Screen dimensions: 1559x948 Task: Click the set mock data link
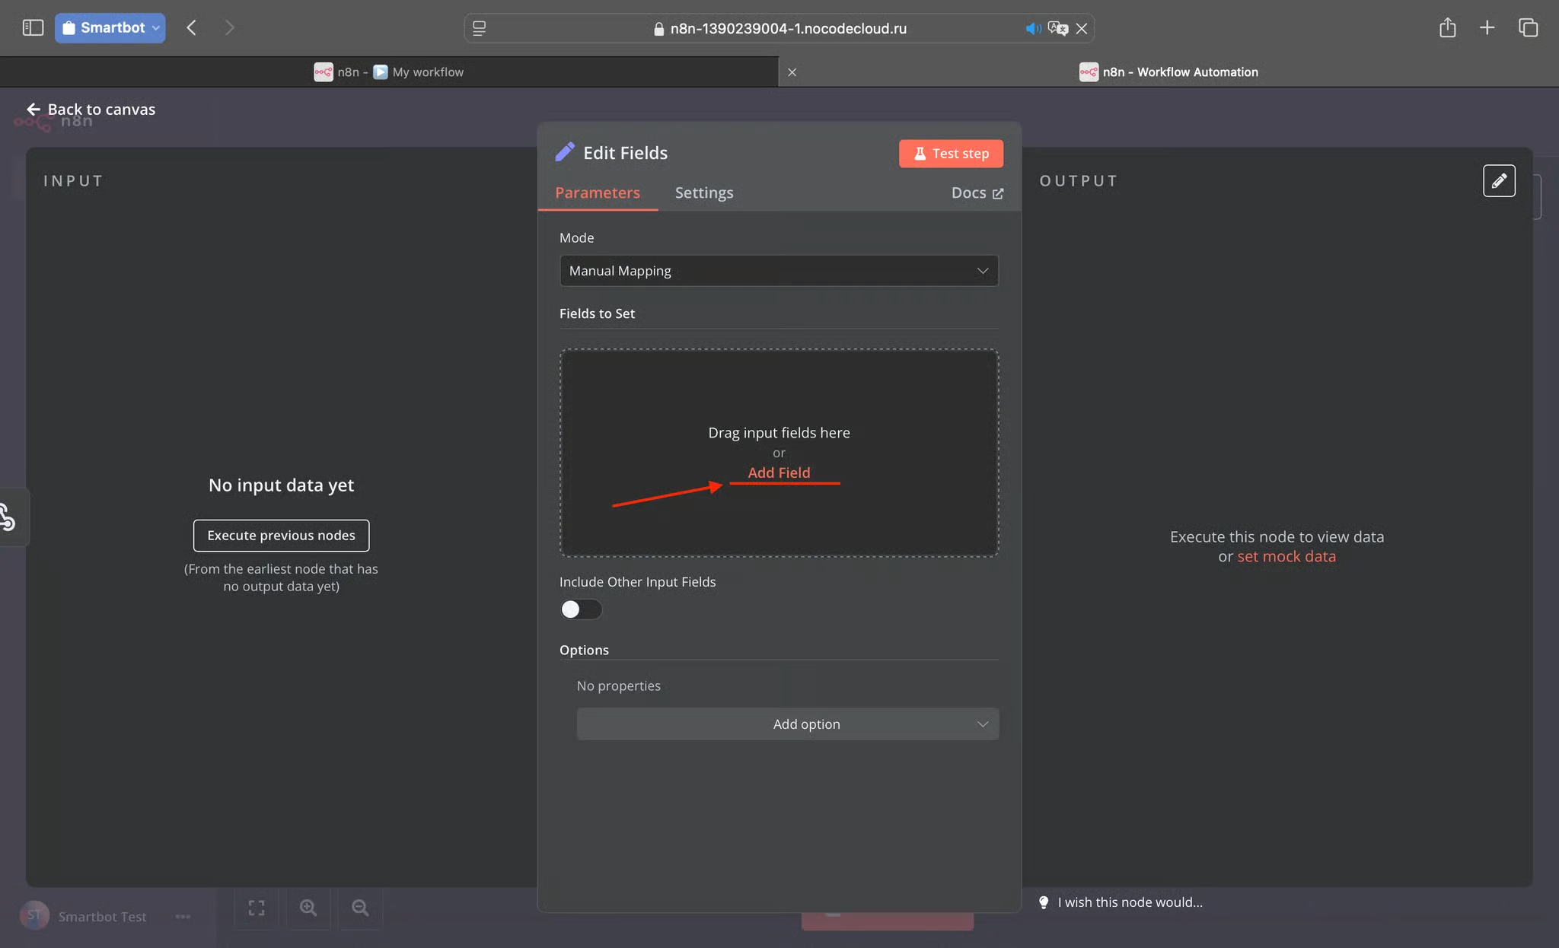[x=1286, y=556]
